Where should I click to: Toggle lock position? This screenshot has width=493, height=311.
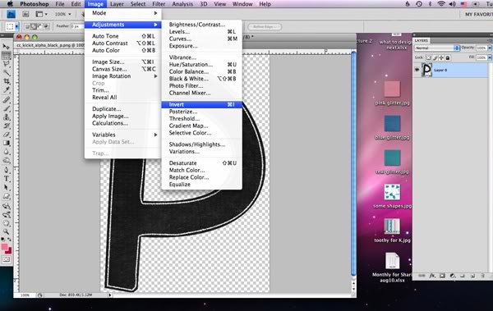441,57
